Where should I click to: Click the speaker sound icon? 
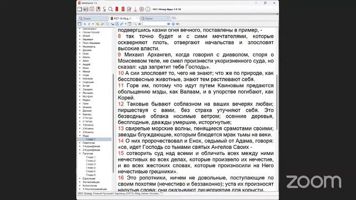point(177,24)
